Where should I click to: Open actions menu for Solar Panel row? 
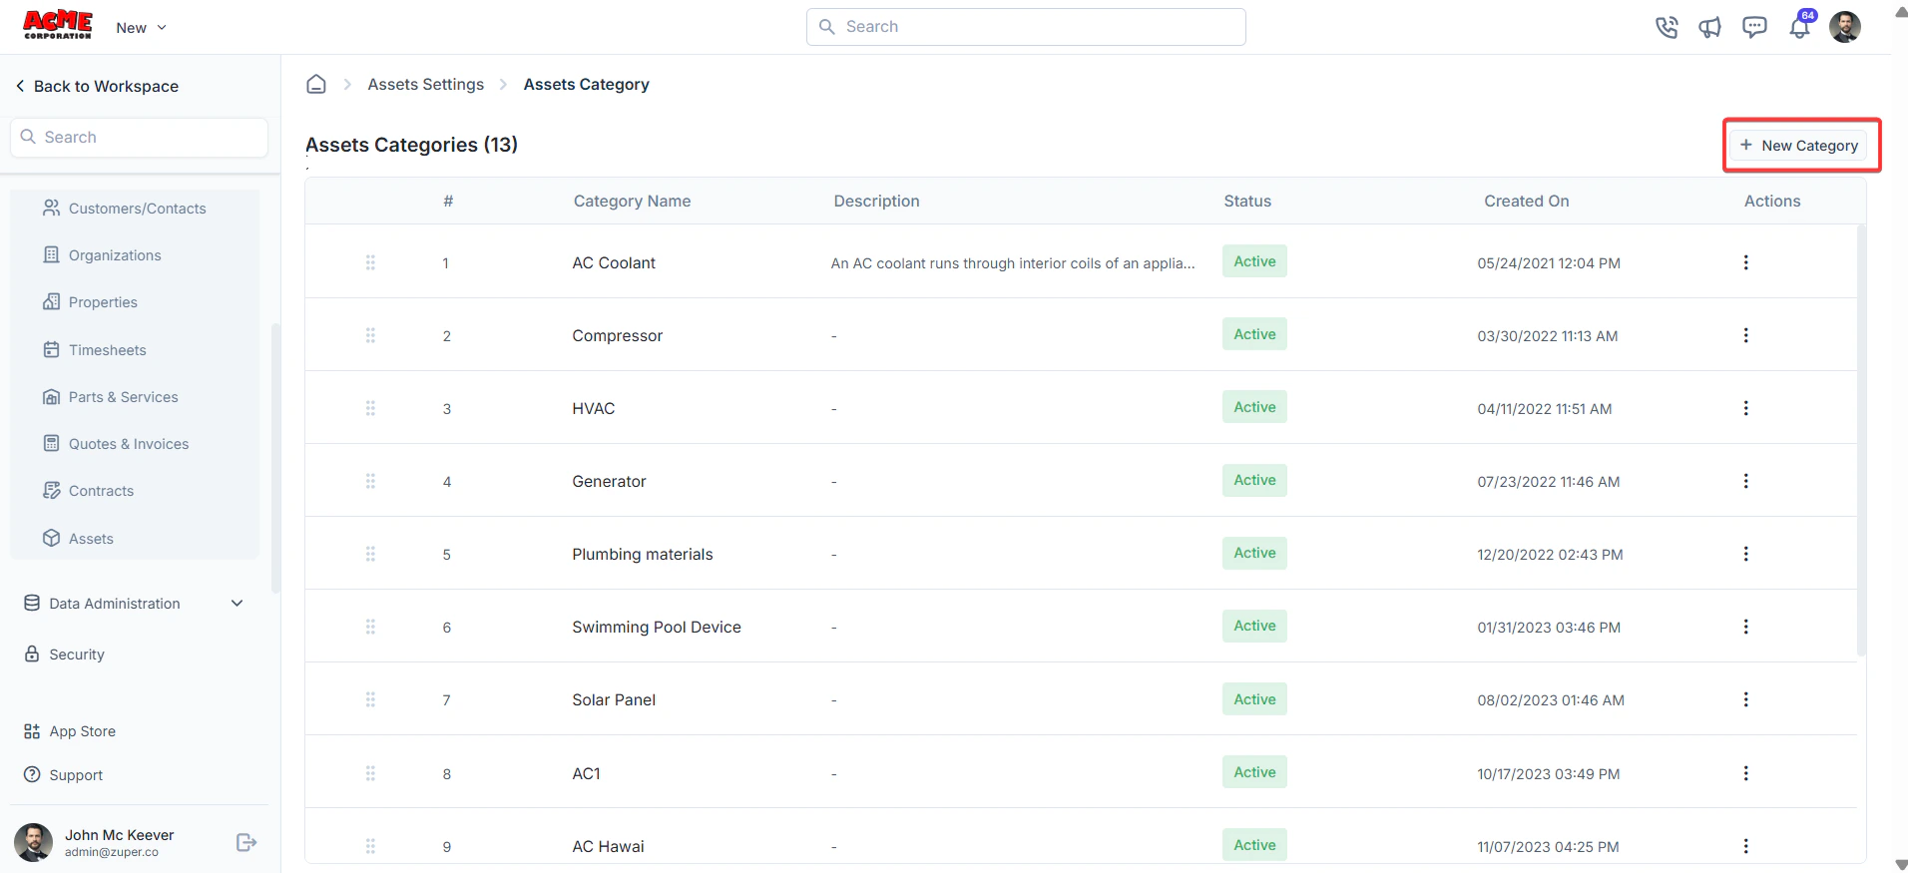coord(1745,699)
